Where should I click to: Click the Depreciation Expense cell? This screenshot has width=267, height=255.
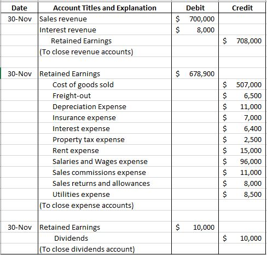[x=105, y=106]
